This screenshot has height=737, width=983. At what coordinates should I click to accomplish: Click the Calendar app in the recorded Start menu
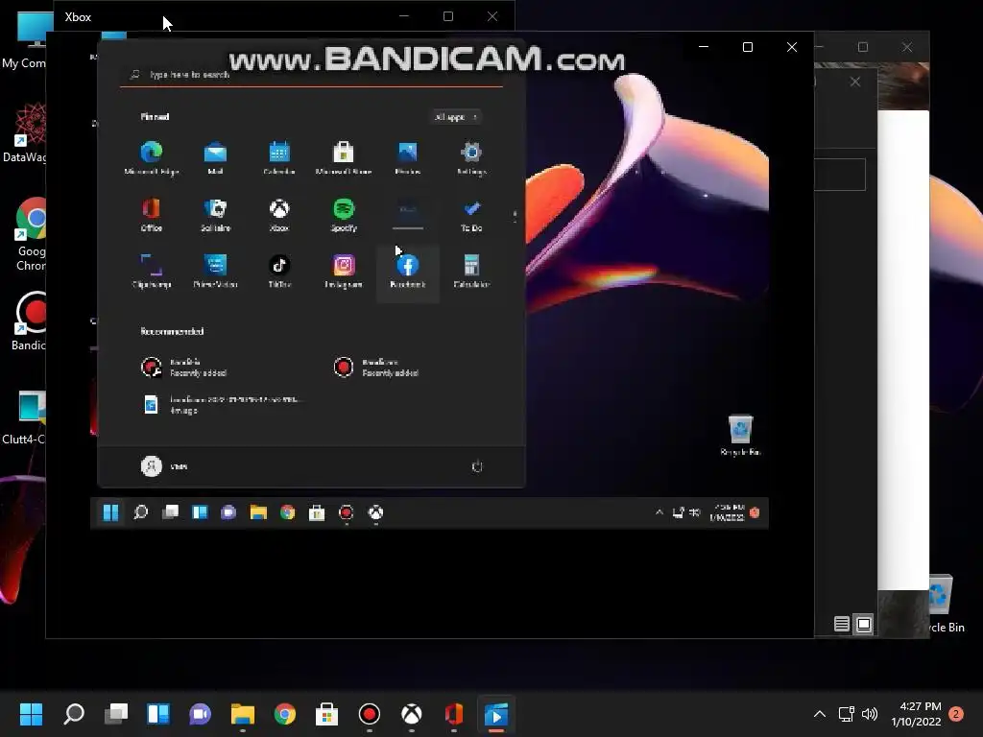pyautogui.click(x=279, y=158)
